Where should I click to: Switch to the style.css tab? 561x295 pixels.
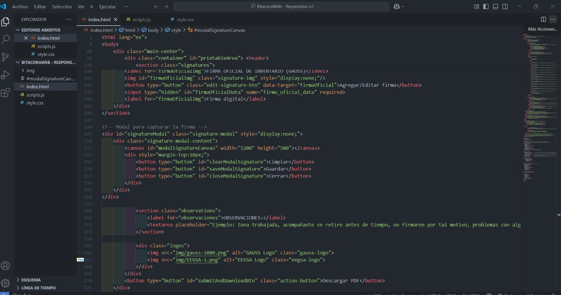pos(185,20)
